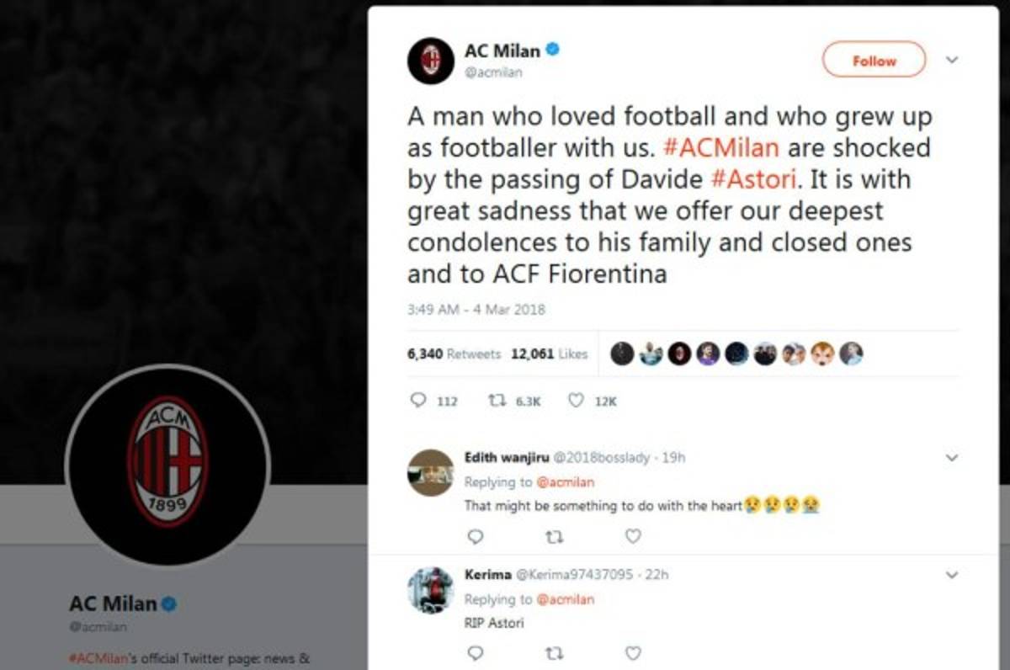Click AC Milan's avatar in the tweet header
Screen dimensions: 1010x670
point(431,61)
